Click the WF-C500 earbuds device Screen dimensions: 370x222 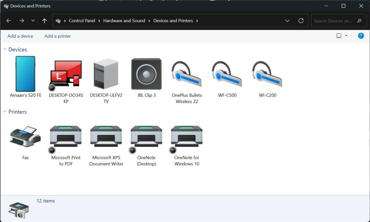pos(227,74)
